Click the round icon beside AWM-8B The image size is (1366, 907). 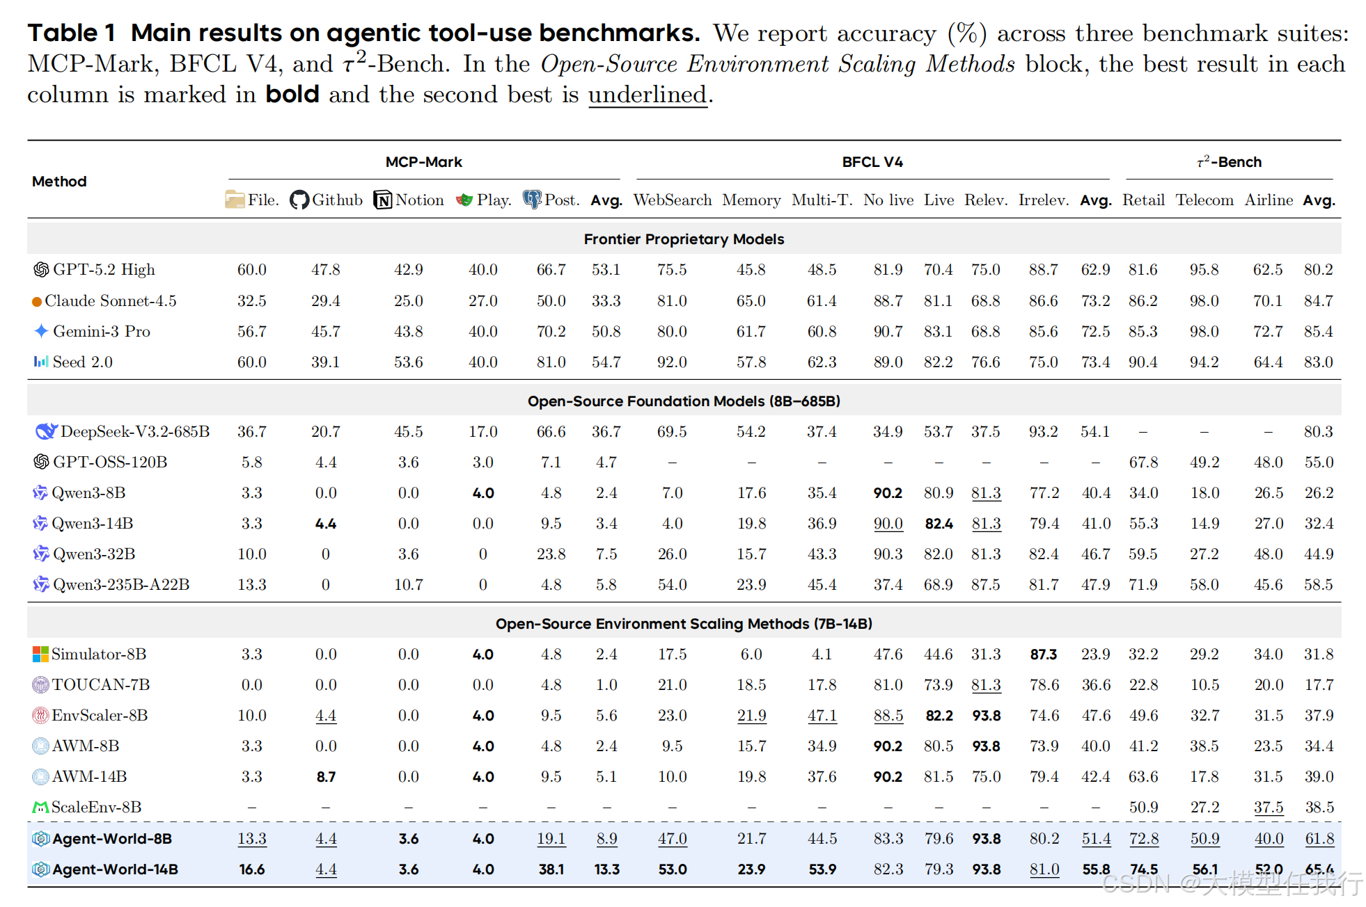40,746
